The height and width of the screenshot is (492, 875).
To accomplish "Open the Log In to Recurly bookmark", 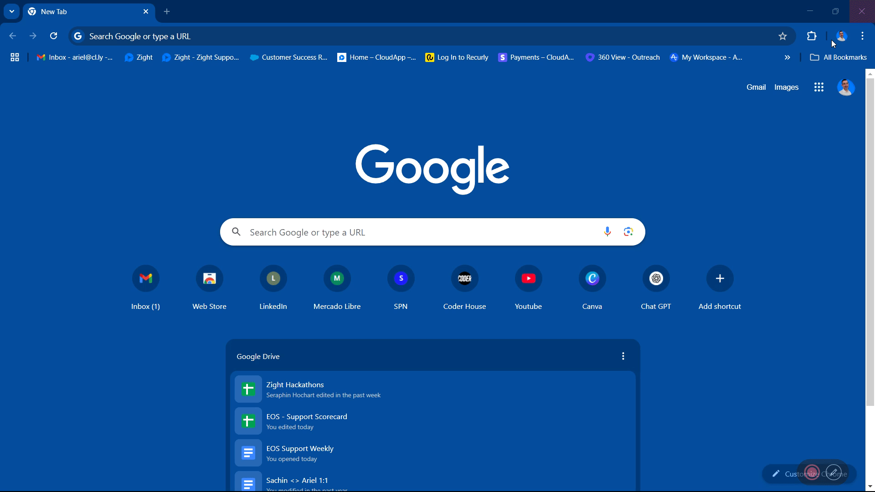I will [457, 57].
